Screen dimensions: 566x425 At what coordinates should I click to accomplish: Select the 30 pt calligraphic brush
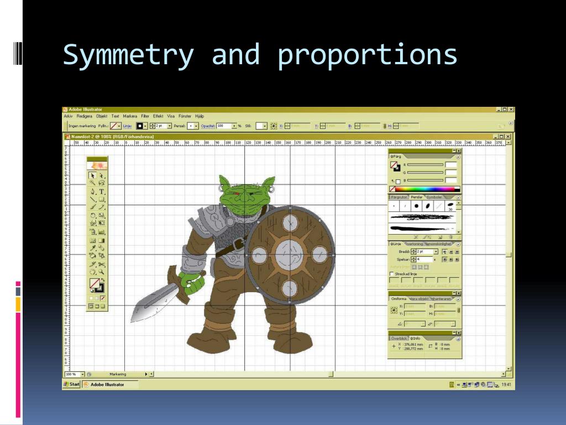(450, 206)
